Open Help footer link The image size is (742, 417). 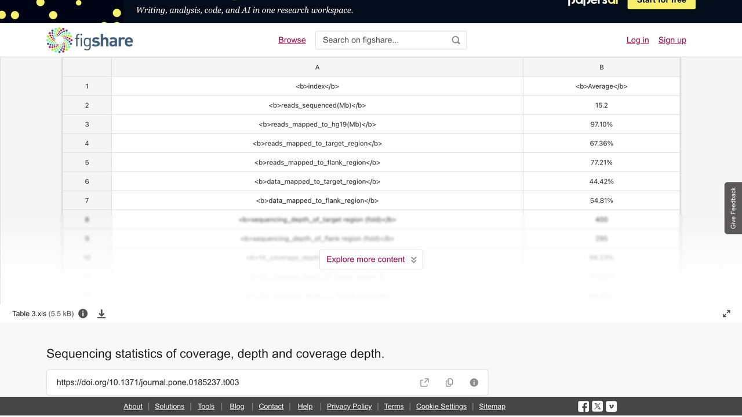click(305, 407)
